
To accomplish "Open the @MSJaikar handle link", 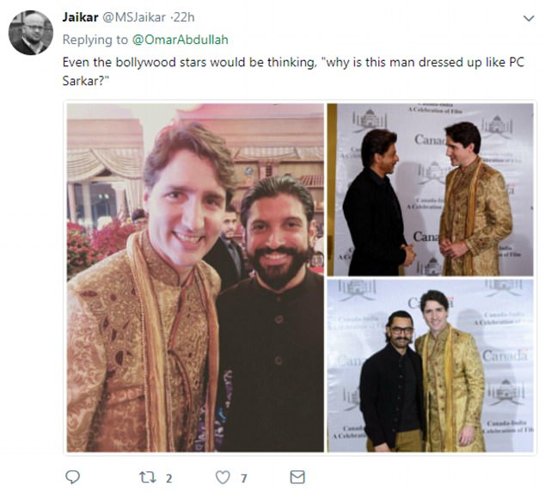I will [x=134, y=17].
